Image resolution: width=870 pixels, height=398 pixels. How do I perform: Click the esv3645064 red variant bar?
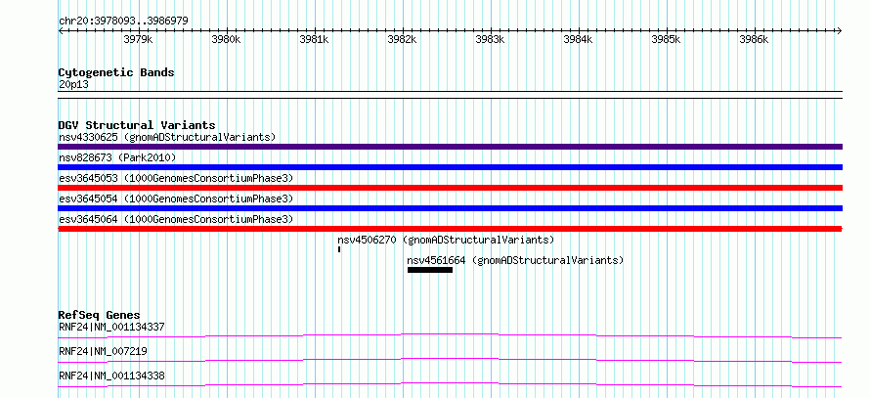tap(450, 229)
